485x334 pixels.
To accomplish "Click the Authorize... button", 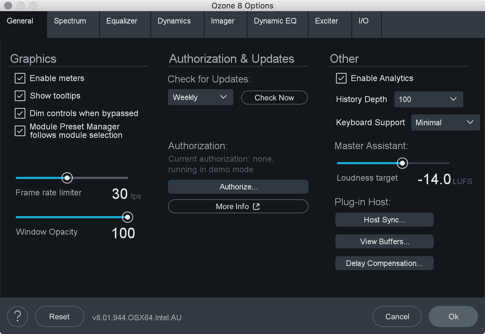I will click(238, 187).
